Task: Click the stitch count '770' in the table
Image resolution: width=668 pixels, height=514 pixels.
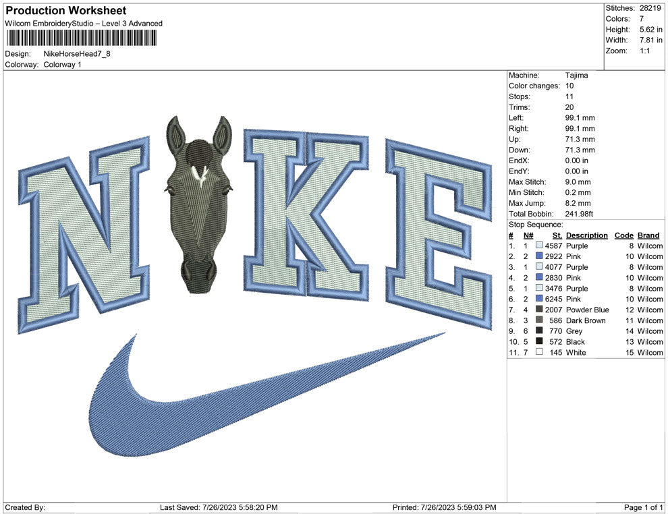Action: (x=555, y=331)
